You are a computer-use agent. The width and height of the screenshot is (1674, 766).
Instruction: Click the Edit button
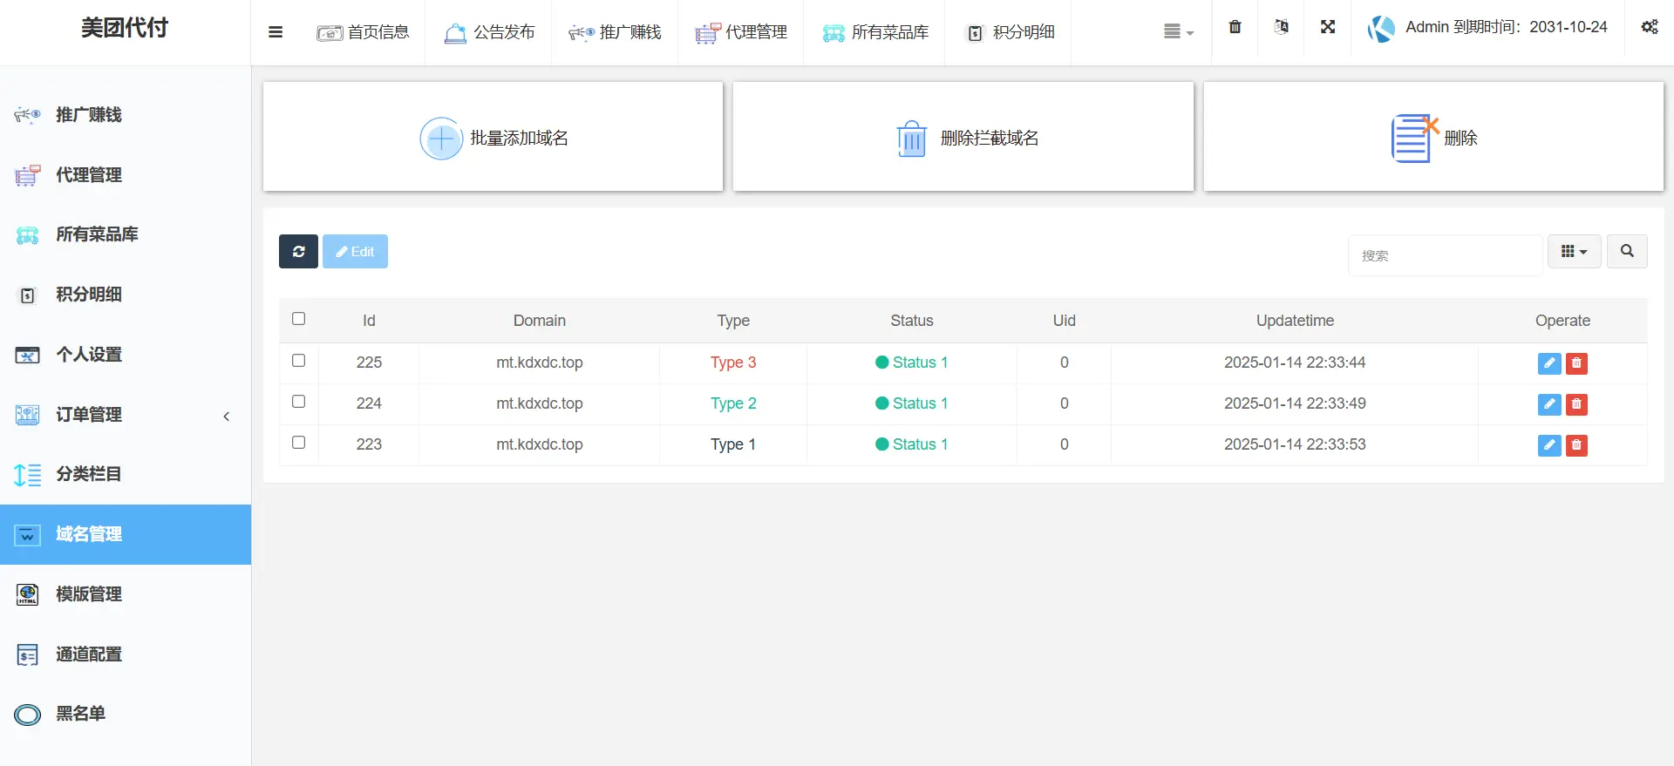tap(355, 252)
